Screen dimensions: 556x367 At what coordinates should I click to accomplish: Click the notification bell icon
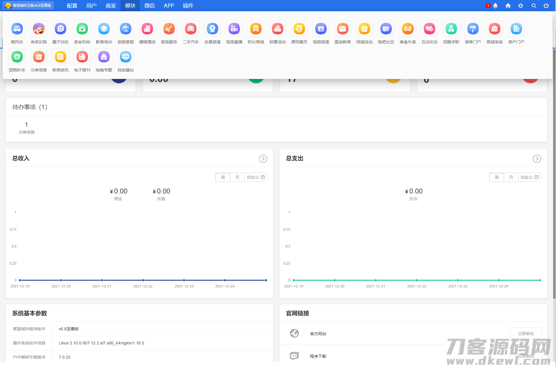tap(495, 6)
